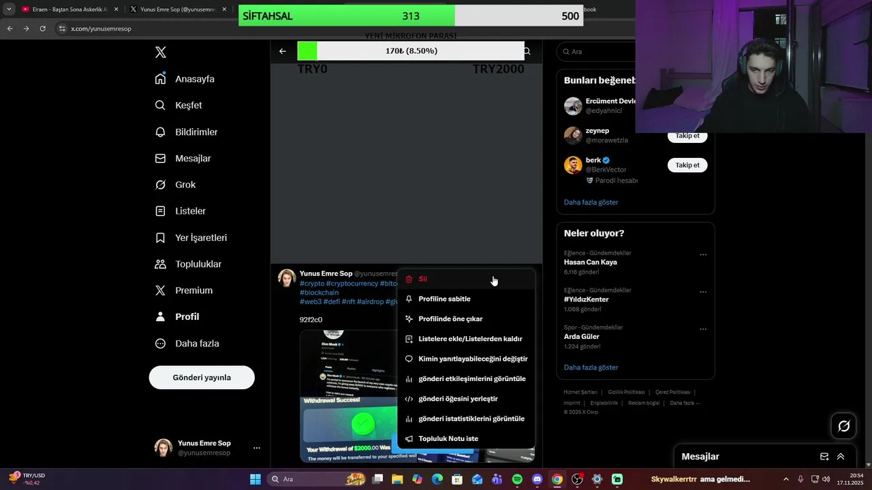The width and height of the screenshot is (872, 490).
Task: Open the Topluluklar people icon
Action: pyautogui.click(x=160, y=264)
